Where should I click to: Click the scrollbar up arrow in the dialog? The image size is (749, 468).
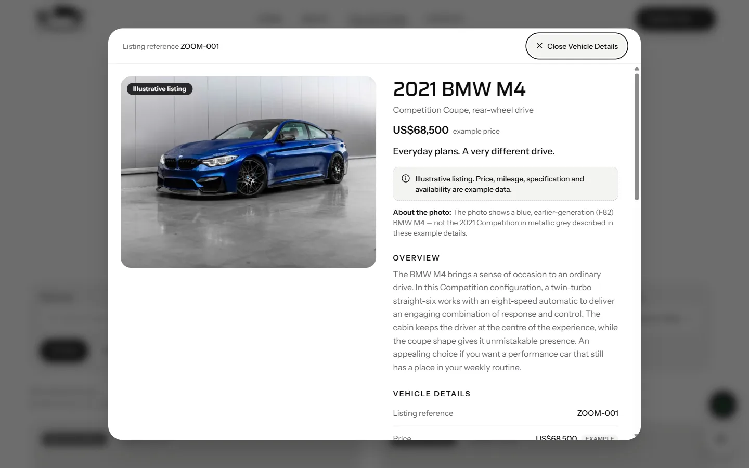coord(637,69)
